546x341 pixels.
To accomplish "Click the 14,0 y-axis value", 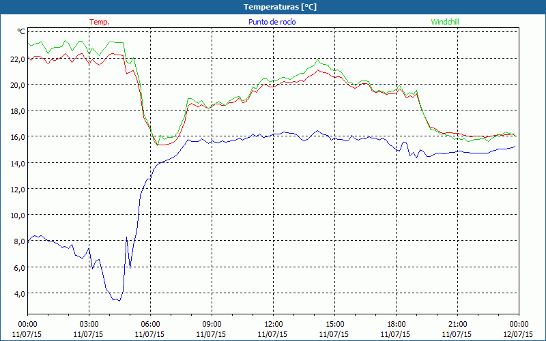I will 18,163.
